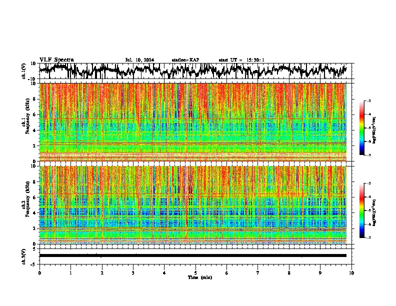The image size is (396, 306).
Task: Click the "ch.3(V)" axis label
Action: pos(23,257)
